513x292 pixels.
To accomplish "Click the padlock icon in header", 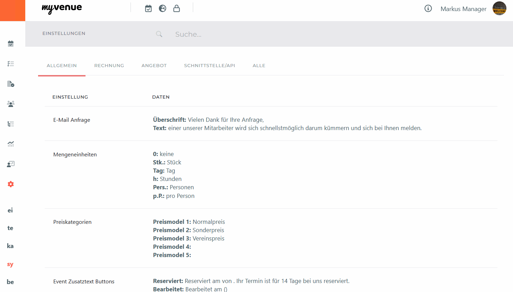I will [177, 9].
